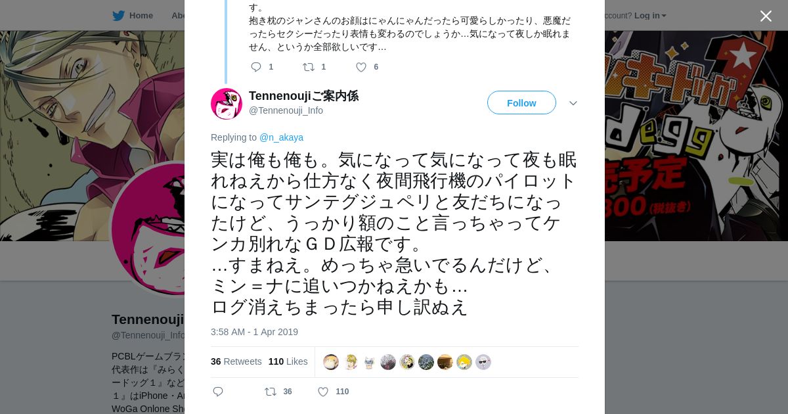Open the tweet timestamp 3:58 AM link
Screen dimensions: 788x414
point(254,332)
